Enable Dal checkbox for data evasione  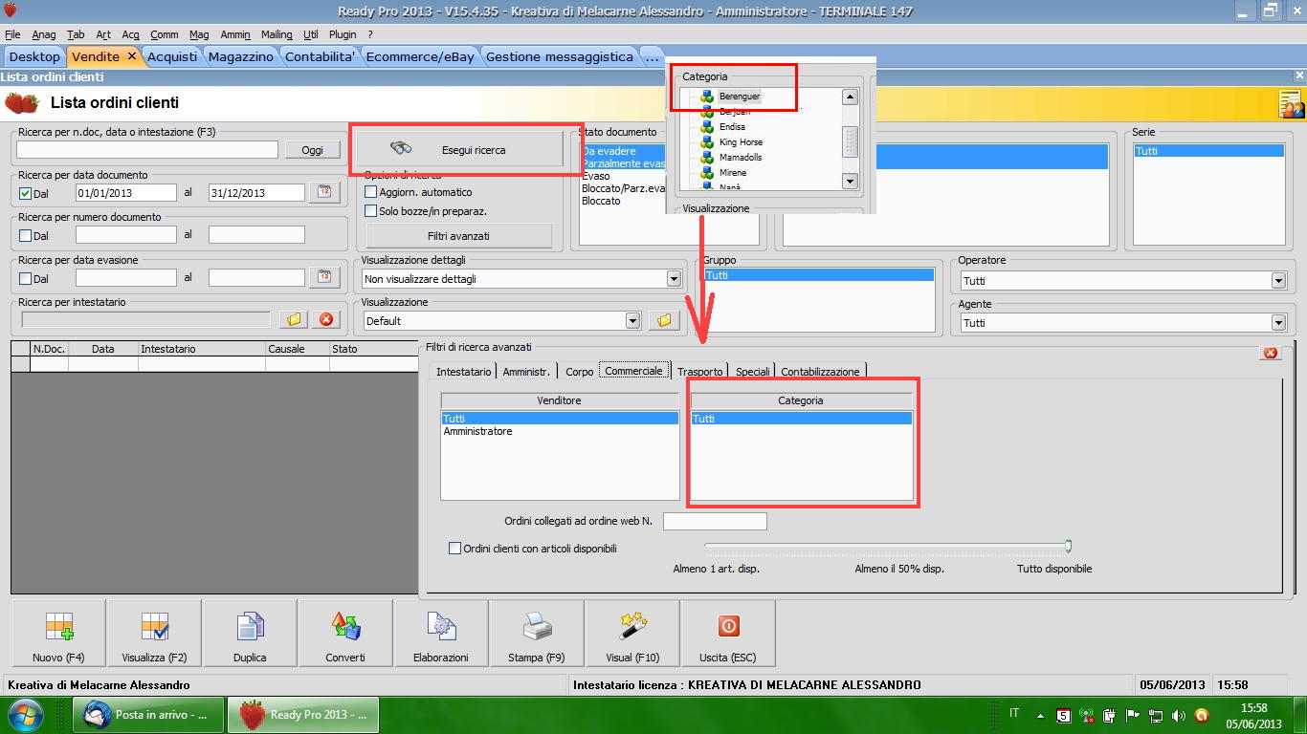pos(26,279)
